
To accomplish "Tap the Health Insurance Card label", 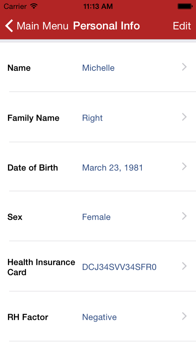I will (x=41, y=267).
